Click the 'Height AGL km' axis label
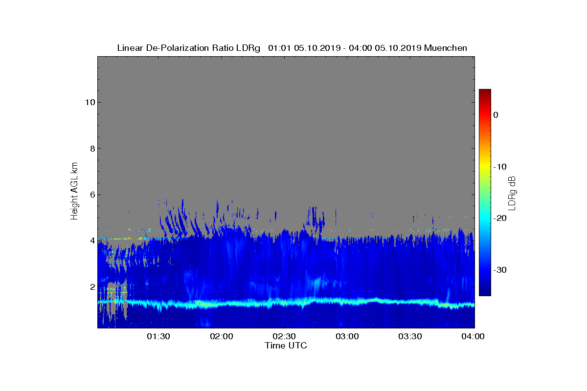Viewport: 587px width, 391px height. [x=74, y=192]
